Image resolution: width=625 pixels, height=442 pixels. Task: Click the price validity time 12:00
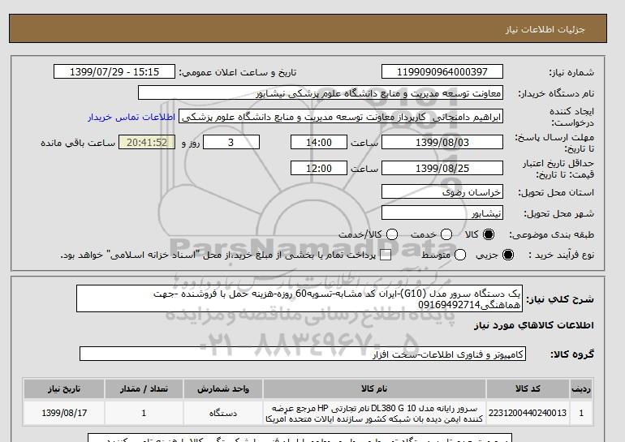click(x=319, y=168)
